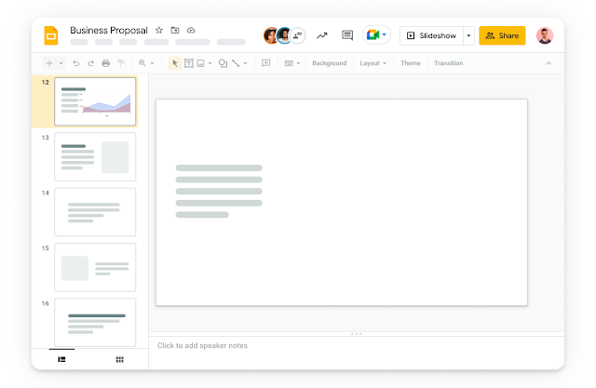Click the zoom magnifier icon

tap(142, 63)
